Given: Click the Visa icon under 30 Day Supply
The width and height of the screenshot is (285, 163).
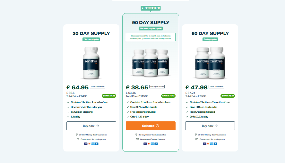Looking at the screenshot, I should tap(86, 144).
